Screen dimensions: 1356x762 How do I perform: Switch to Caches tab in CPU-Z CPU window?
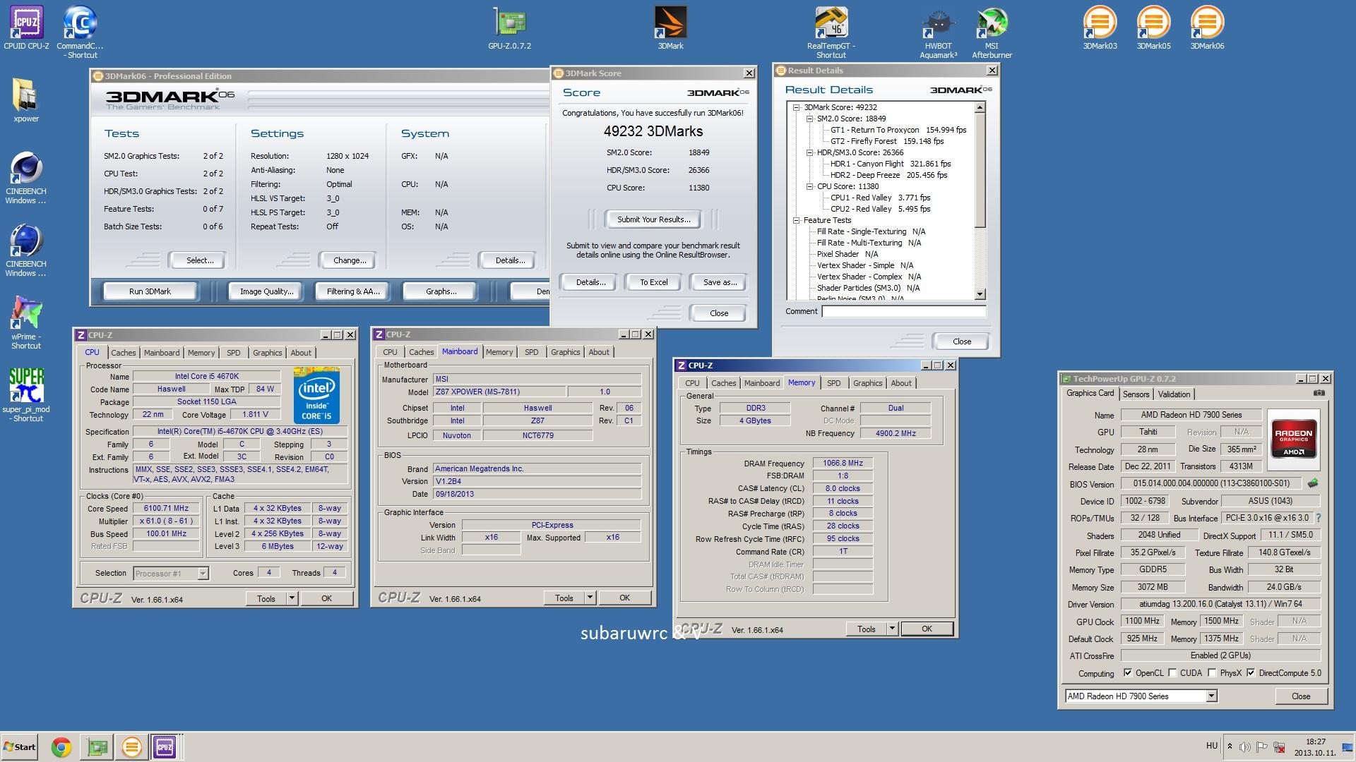[123, 353]
